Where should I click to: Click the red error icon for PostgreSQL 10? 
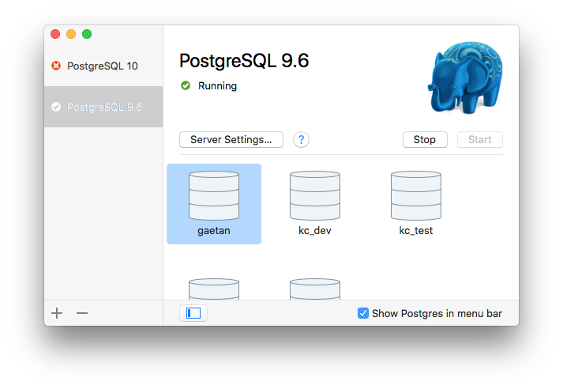(x=56, y=66)
